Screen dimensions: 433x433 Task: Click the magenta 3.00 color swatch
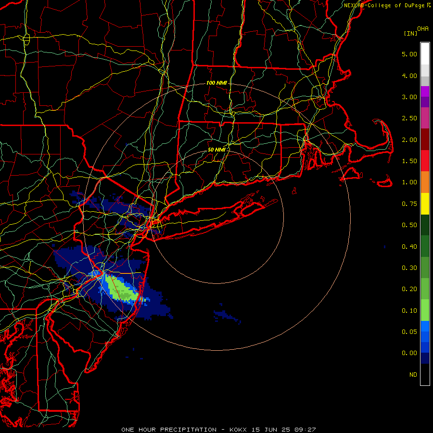[x=425, y=91]
